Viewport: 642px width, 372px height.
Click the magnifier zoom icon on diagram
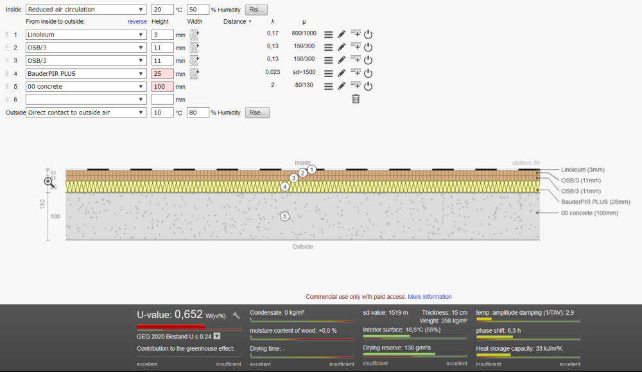coord(49,182)
